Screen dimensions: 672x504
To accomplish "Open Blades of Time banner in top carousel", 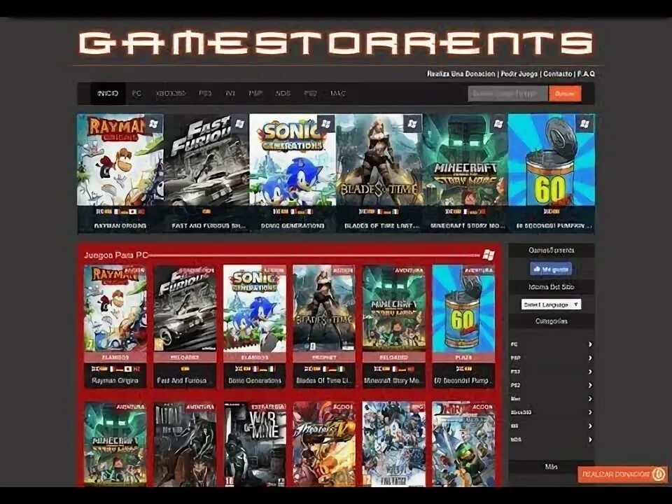I will click(379, 173).
